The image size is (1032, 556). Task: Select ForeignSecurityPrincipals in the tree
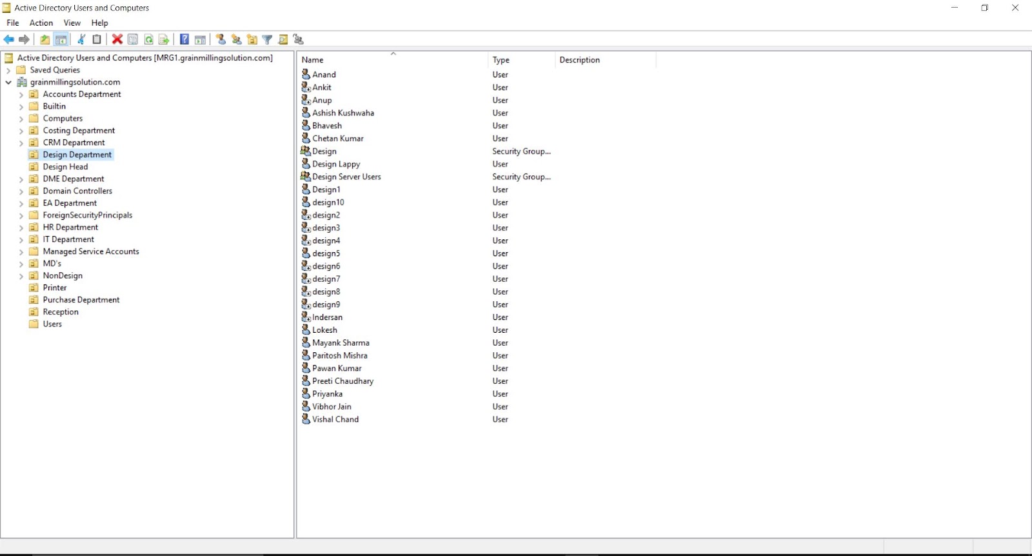(88, 215)
